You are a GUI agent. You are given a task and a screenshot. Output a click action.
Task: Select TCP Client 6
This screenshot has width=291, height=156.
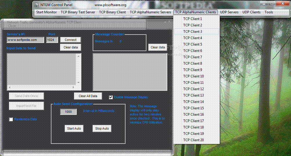pos(197,51)
